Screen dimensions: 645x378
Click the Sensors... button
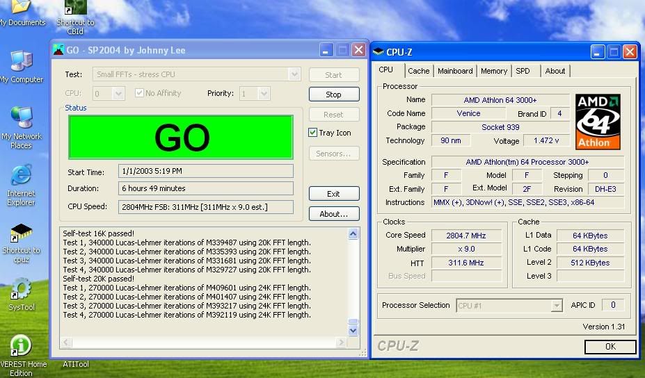333,154
